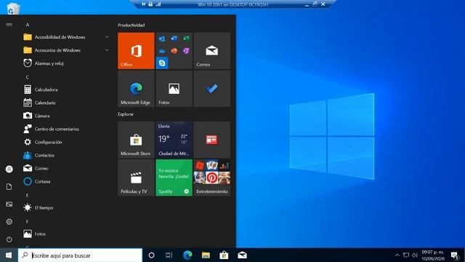Image resolution: width=465 pixels, height=262 pixels.
Task: Open Settings gear in Start sidebar
Action: click(9, 221)
